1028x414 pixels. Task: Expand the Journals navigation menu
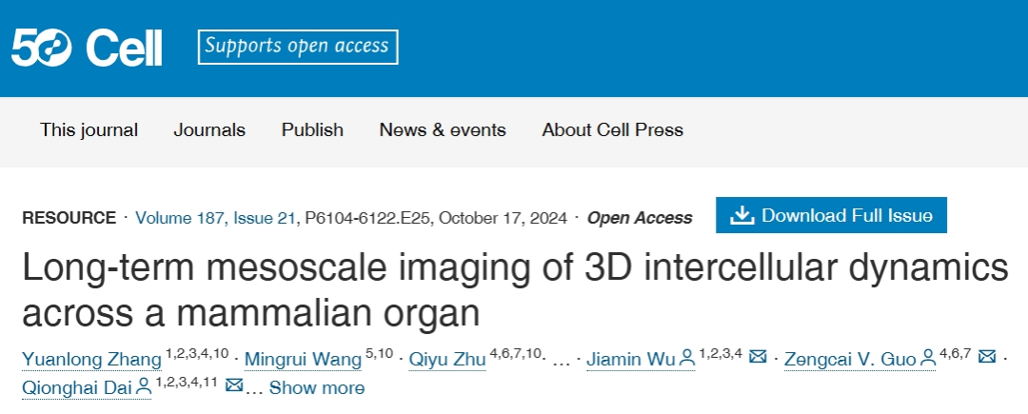click(209, 130)
